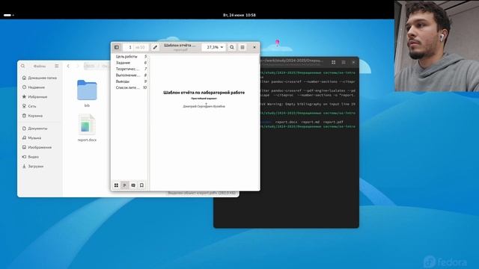Go forward in the Files window
Image resolution: width=479 pixels, height=269 pixels.
[x=78, y=66]
